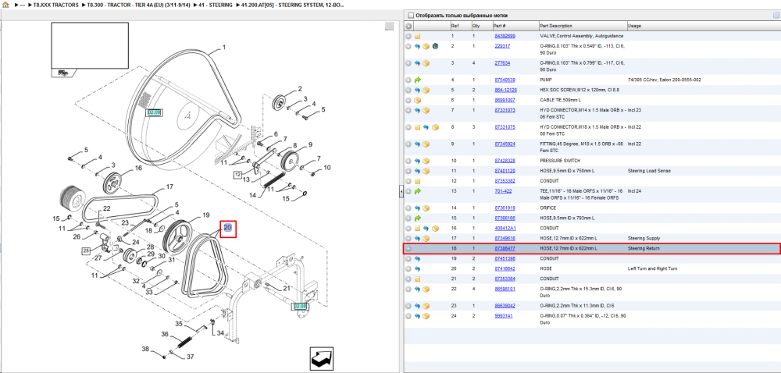The image size is (781, 373).
Task: Click the box icon for part 87345924
Action: 426,144
